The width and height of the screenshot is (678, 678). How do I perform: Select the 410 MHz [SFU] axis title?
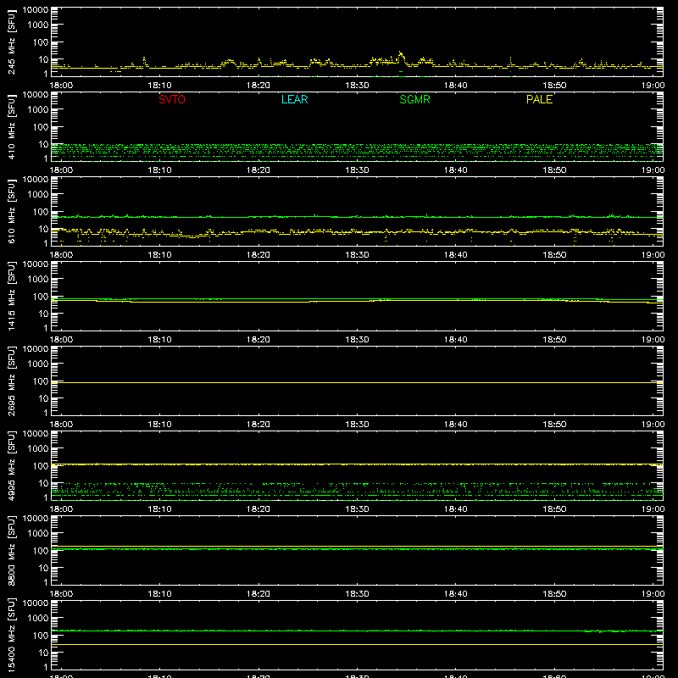[12, 126]
